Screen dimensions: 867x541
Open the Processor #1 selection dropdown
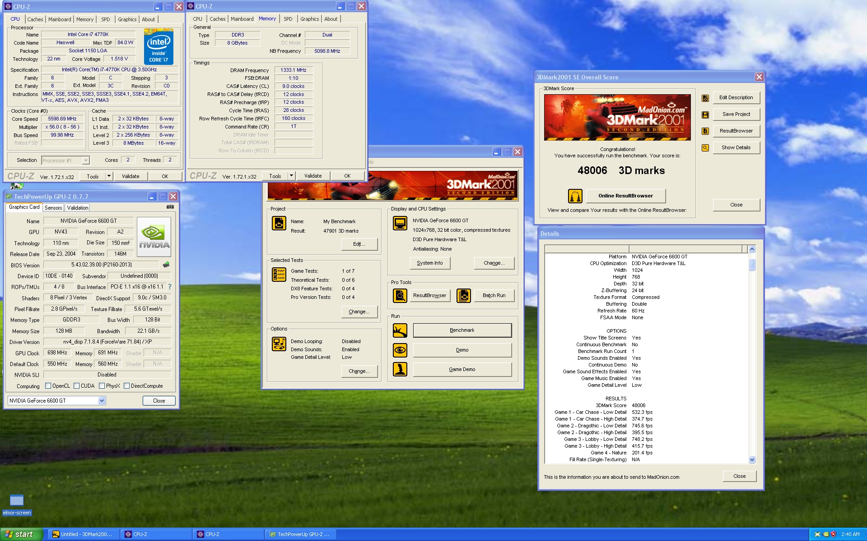tap(86, 160)
